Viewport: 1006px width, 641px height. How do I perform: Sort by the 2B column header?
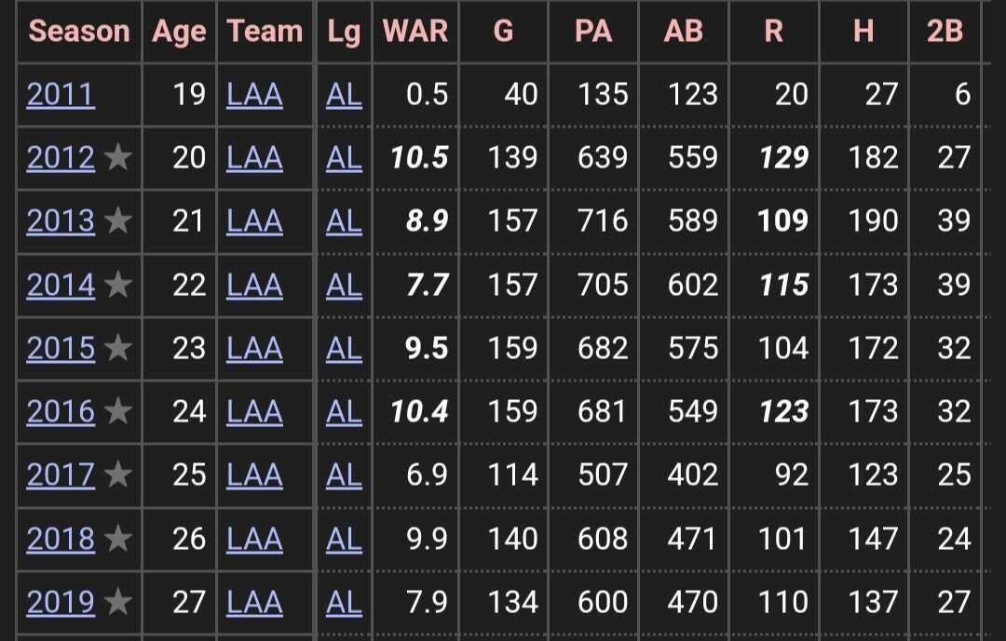pyautogui.click(x=945, y=31)
